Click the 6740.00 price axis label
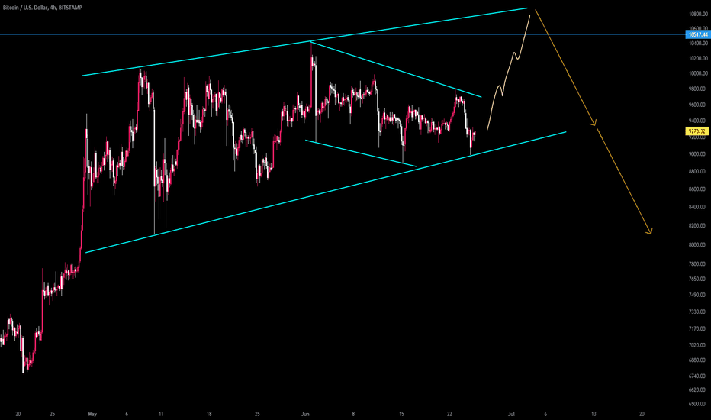This screenshot has width=711, height=420. coord(698,376)
